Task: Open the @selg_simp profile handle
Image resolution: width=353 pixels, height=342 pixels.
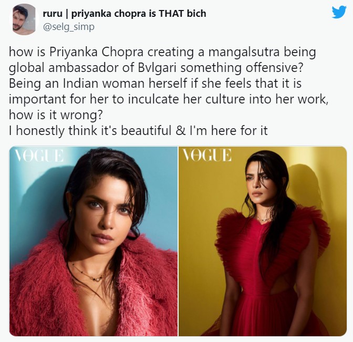Action: tap(68, 27)
